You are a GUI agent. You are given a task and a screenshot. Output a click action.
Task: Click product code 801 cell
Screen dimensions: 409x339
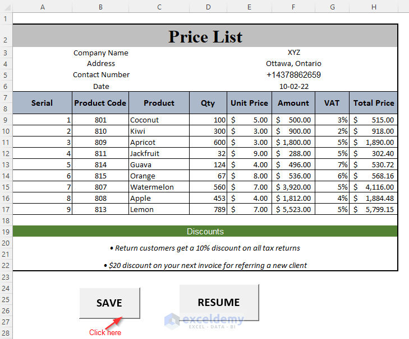(x=100, y=120)
